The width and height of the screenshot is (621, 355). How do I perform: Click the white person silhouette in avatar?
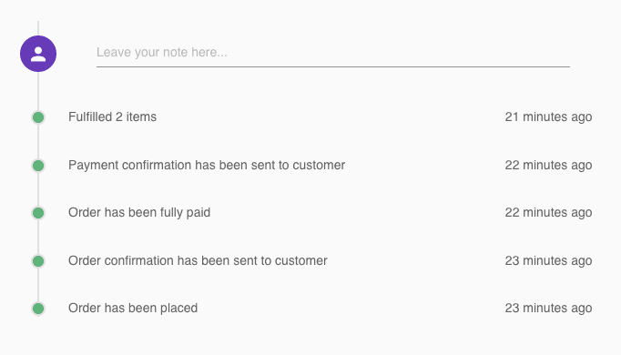coord(38,54)
